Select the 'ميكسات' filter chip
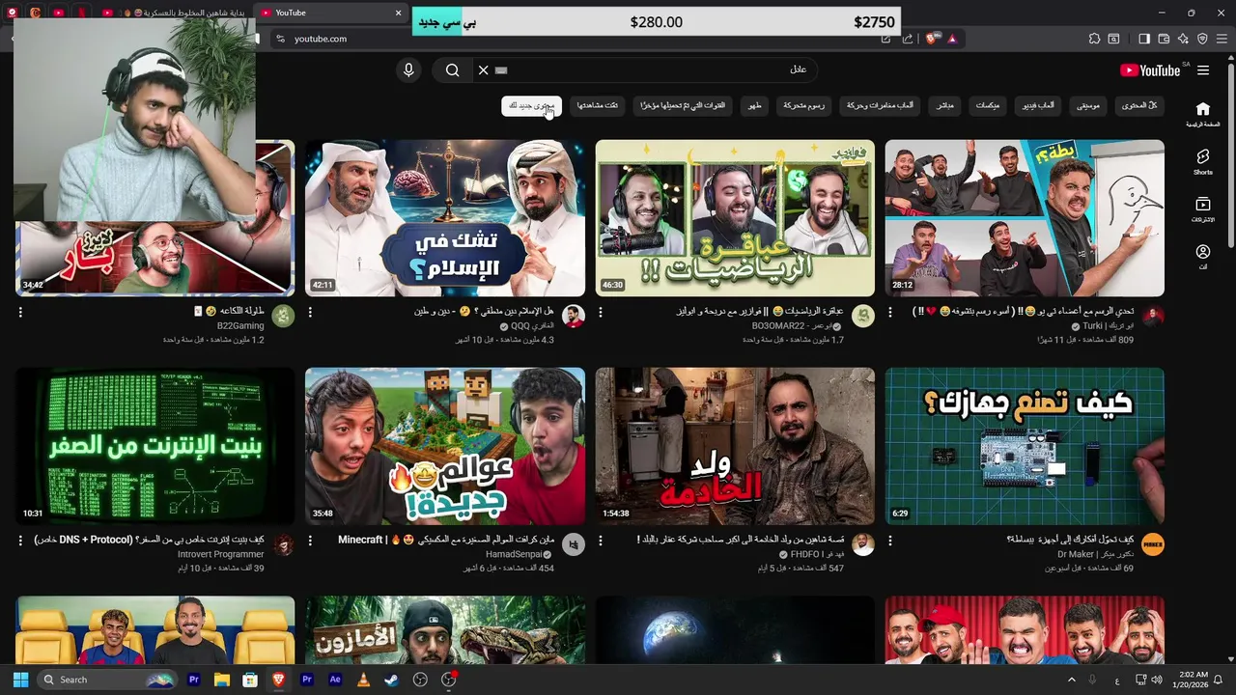Screen dimensions: 1236x695 [x=987, y=105]
